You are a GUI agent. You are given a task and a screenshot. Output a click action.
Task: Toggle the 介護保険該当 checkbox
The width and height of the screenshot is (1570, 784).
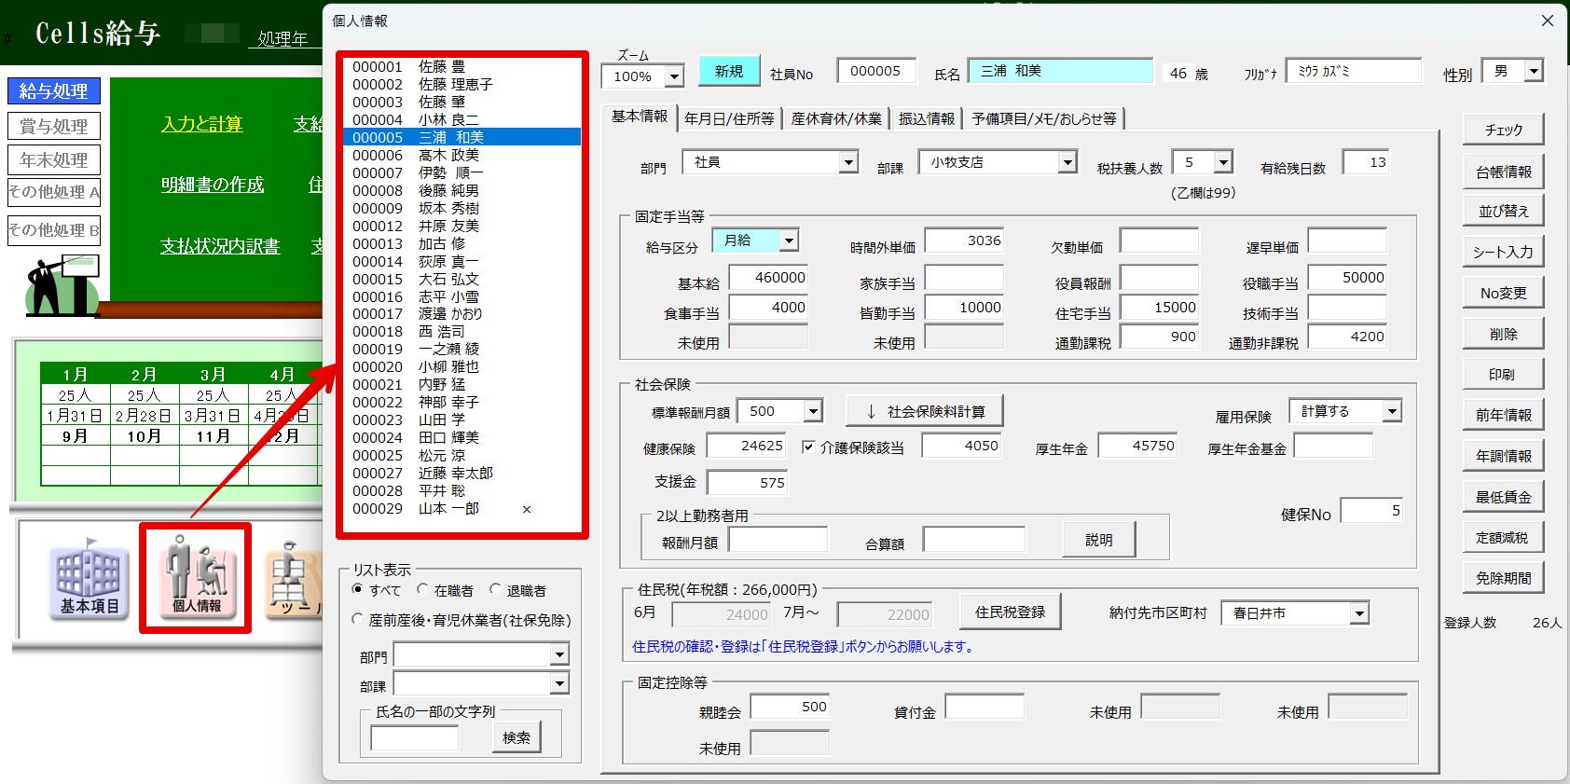click(808, 447)
